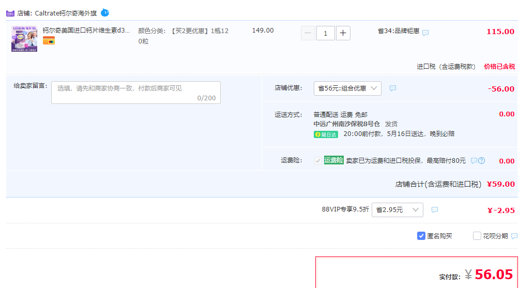Increase the quantity with plus button
This screenshot has width=519, height=288.
tap(343, 33)
